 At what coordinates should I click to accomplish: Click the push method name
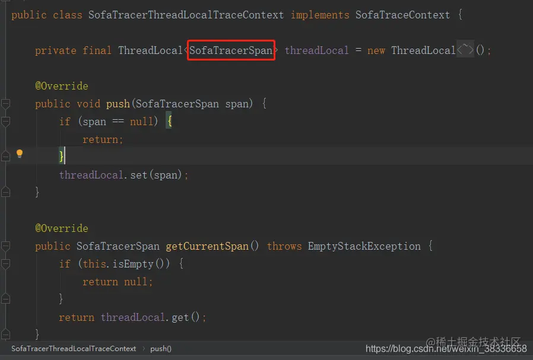[118, 104]
